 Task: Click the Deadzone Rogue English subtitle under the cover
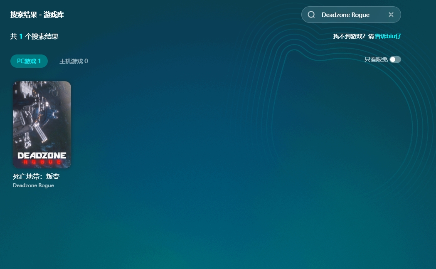pyautogui.click(x=33, y=185)
